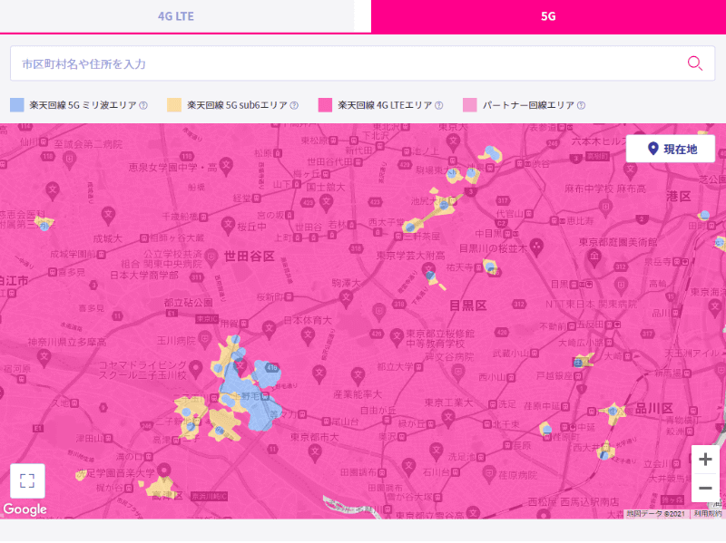Select the 恵泉女学園中学・高 school pin
The width and height of the screenshot is (726, 543).
tap(226, 166)
